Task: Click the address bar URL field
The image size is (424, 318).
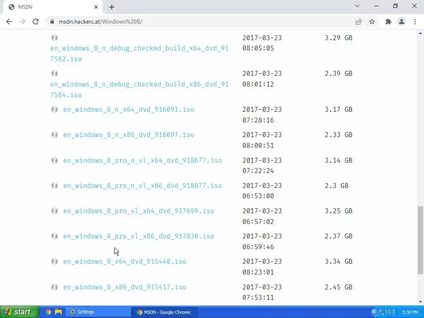Action: (x=200, y=22)
